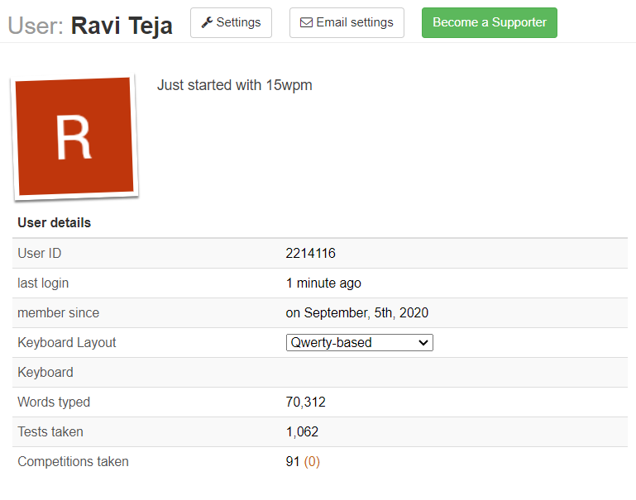Click the competitions count 91
Screen dimensions: 636x500
coord(293,461)
